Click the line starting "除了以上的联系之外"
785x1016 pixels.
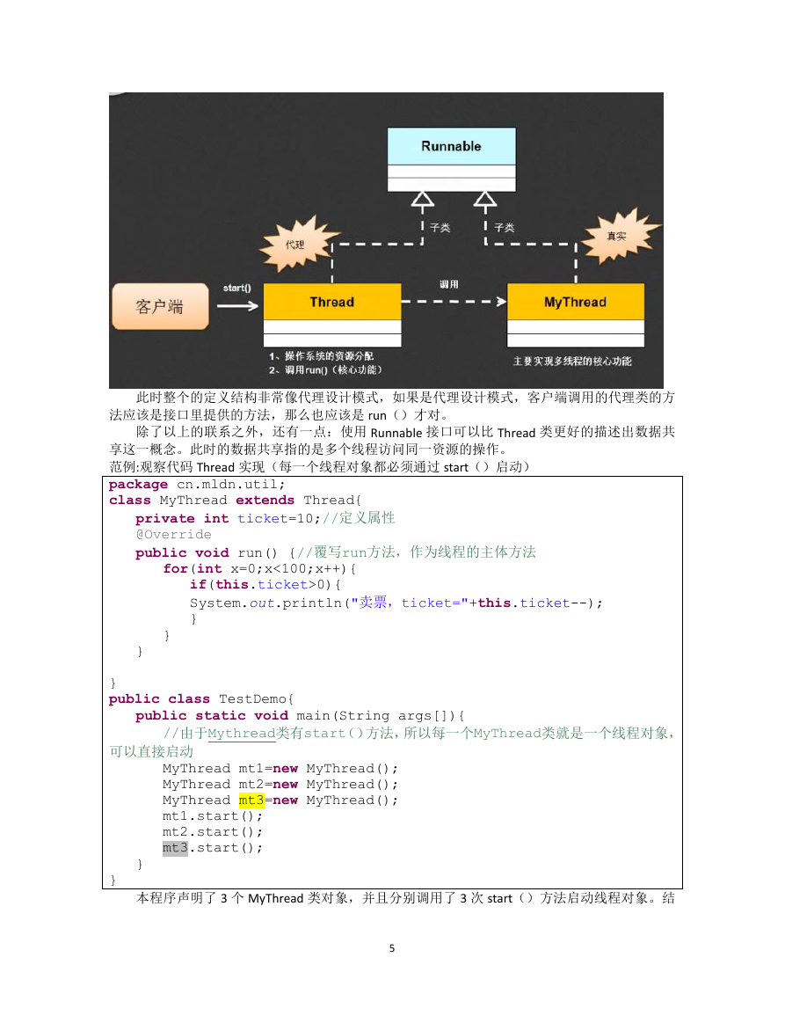pyautogui.click(x=405, y=432)
